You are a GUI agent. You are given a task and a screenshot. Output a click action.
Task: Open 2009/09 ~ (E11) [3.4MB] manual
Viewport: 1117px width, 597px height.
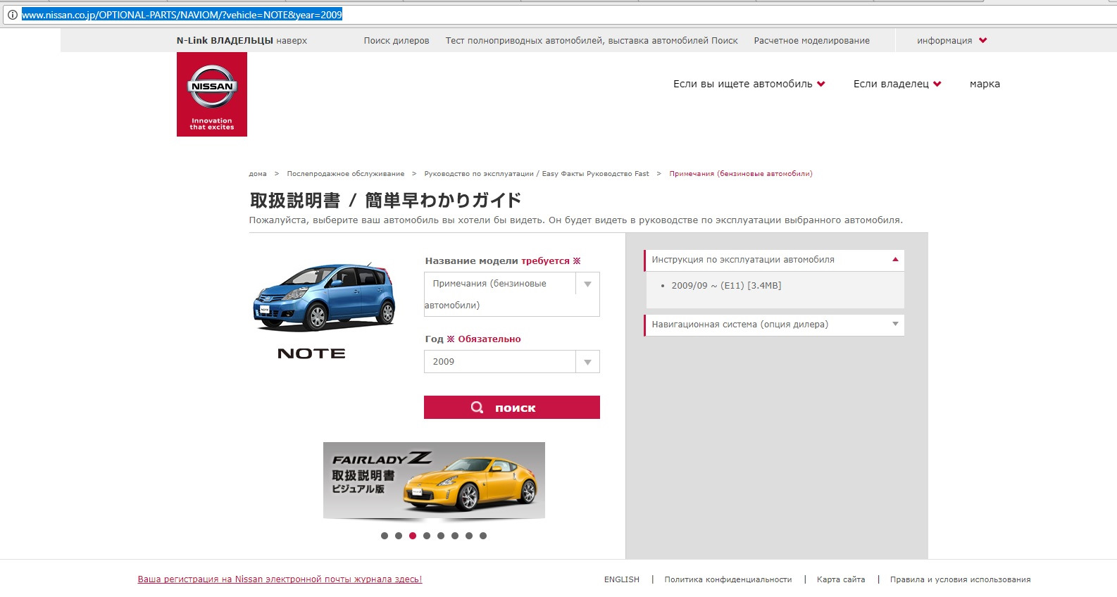pyautogui.click(x=726, y=286)
